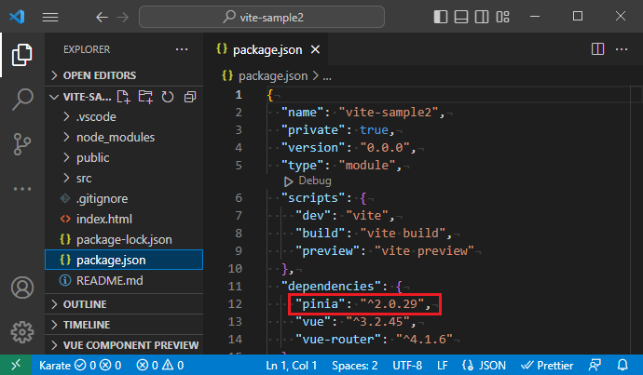Toggle the bottom panel layout icon
Viewport: 643px width, 375px height.
coord(461,17)
